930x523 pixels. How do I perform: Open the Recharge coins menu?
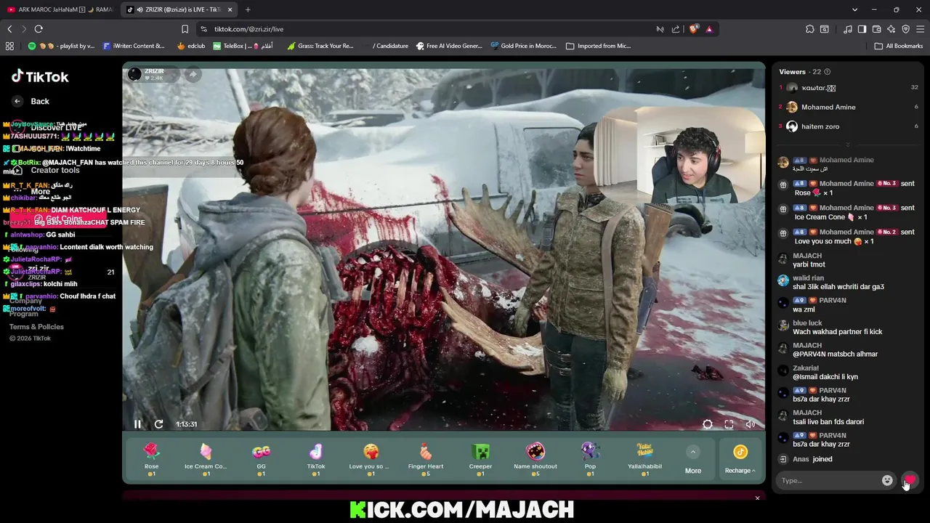(x=740, y=460)
